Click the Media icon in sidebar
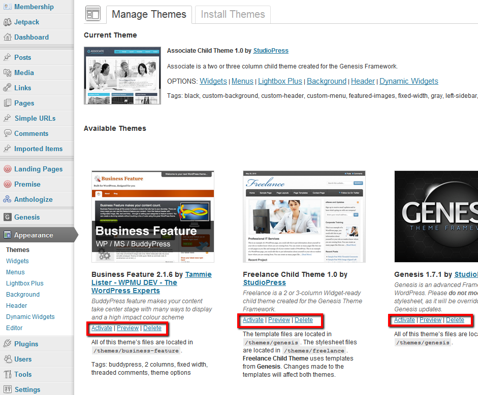 click(x=7, y=73)
